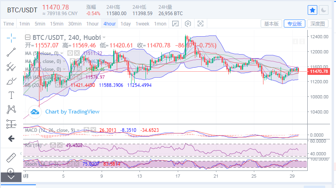Open the indicators button in top toolbar
This screenshot has width=336, height=188.
point(175,24)
